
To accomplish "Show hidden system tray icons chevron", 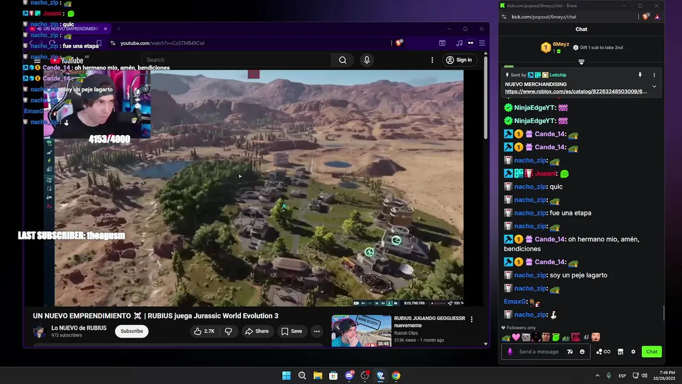I will (597, 375).
